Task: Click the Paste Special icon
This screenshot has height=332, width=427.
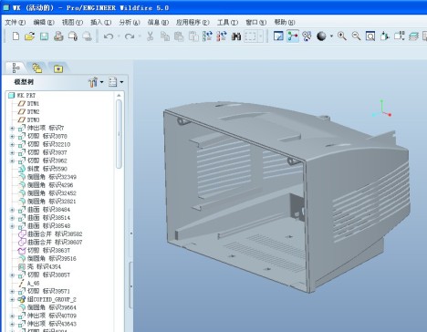Action: [193, 36]
